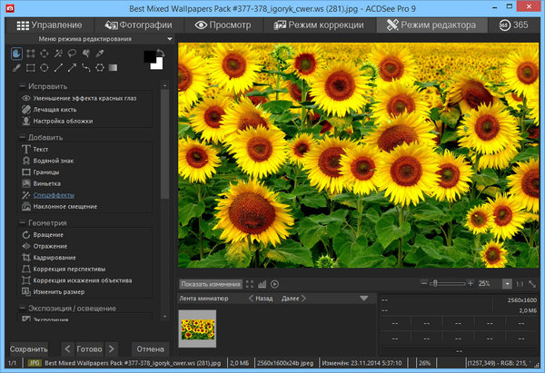This screenshot has width=545, height=373.
Task: Select the Ellipse drawing tool
Action: click(45, 67)
